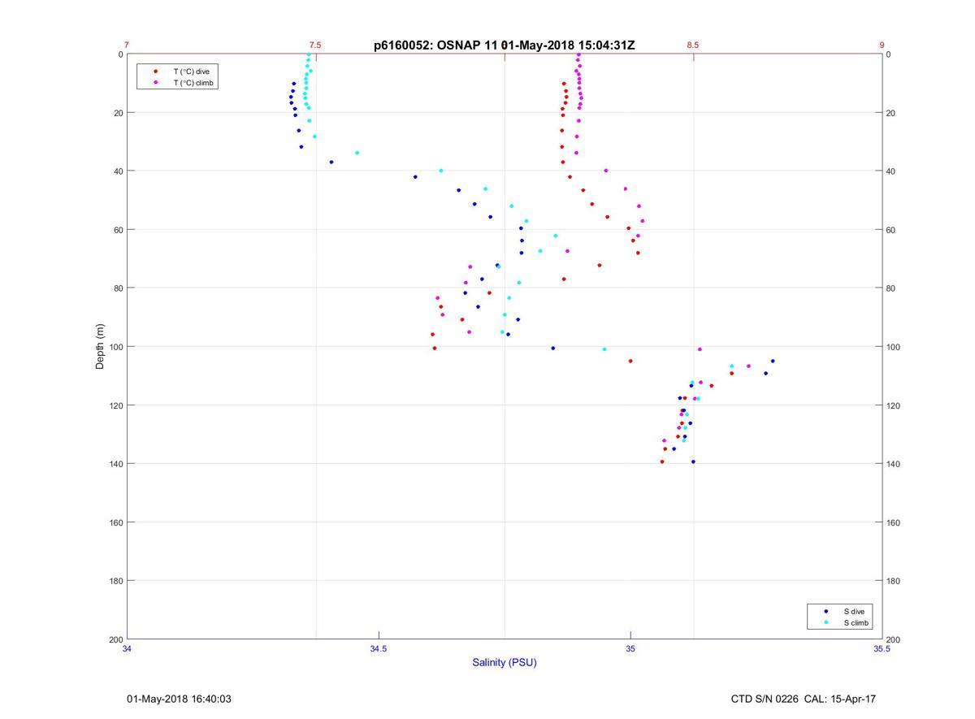Click the top temperature tick label '7'
975x719 pixels.
(x=127, y=45)
